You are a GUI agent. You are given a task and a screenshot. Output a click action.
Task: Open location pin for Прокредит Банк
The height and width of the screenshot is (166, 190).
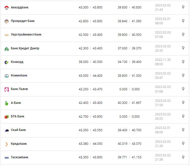[x=183, y=21]
